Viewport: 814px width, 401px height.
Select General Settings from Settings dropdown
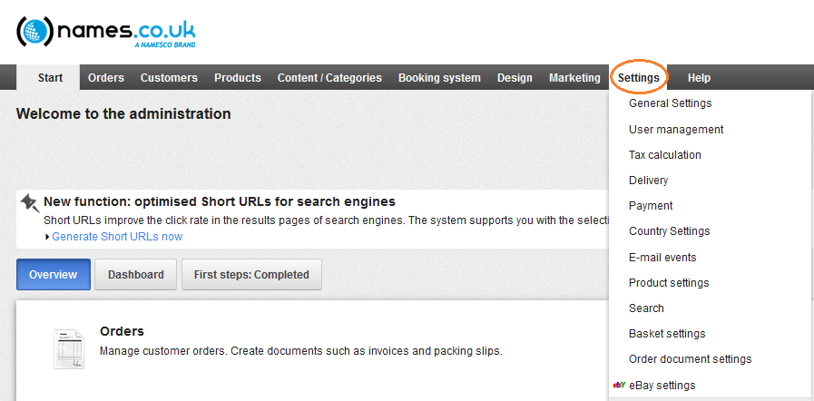pyautogui.click(x=671, y=103)
